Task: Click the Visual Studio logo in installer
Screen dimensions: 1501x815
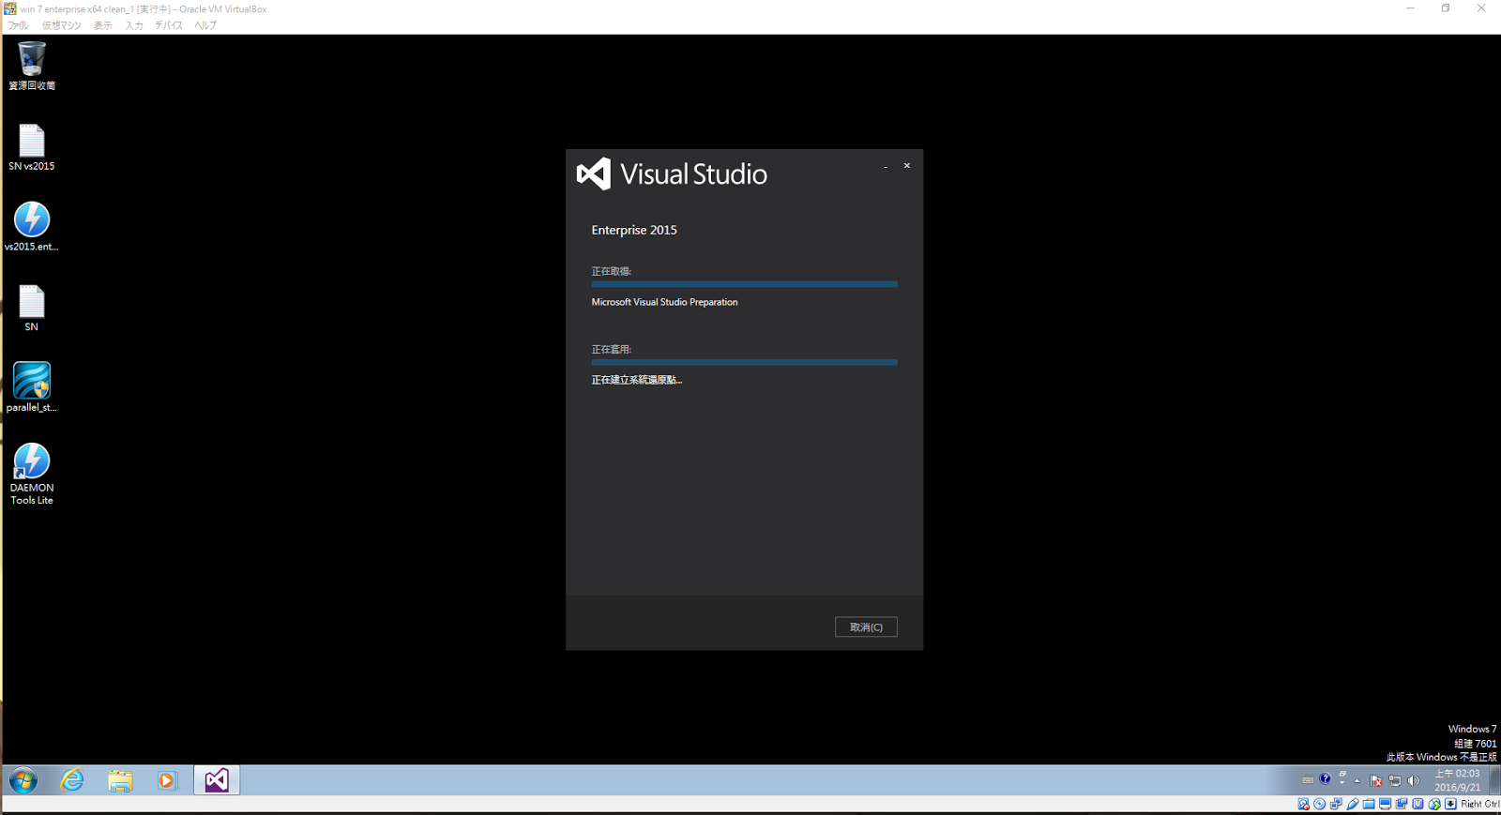Action: click(x=593, y=174)
